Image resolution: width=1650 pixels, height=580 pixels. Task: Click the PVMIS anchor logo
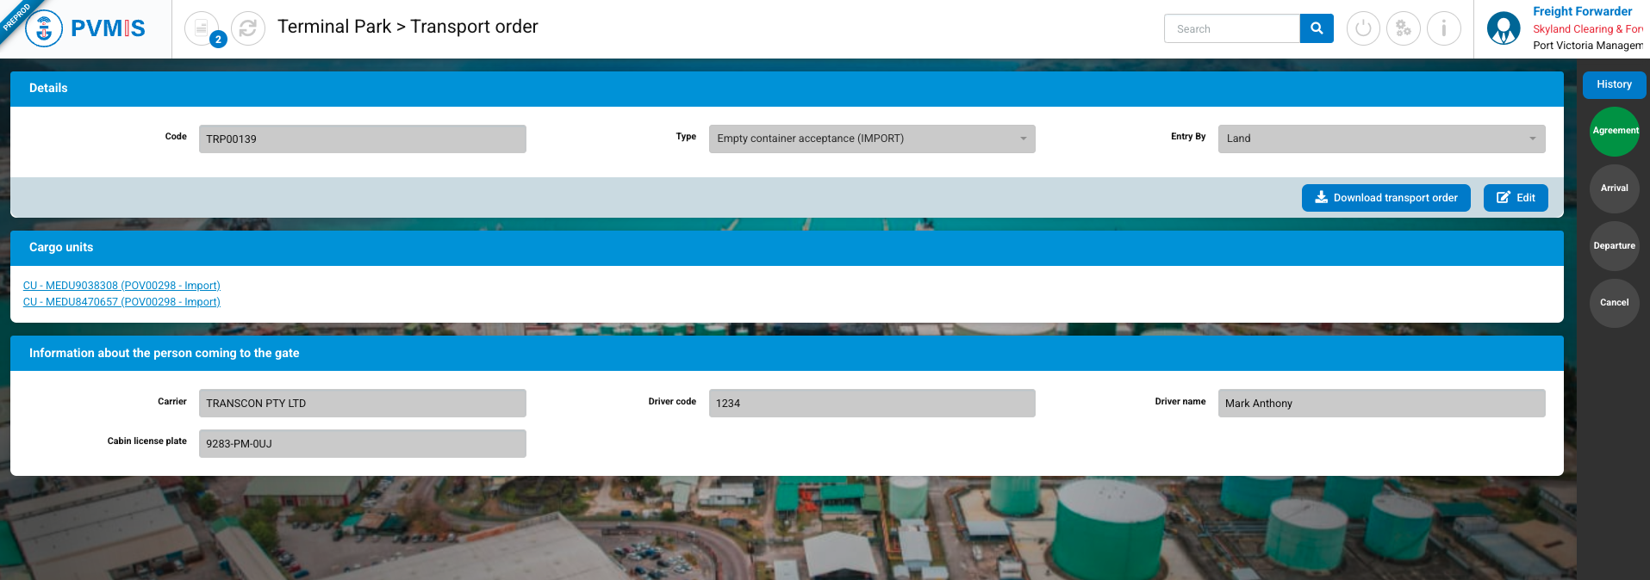click(x=44, y=29)
